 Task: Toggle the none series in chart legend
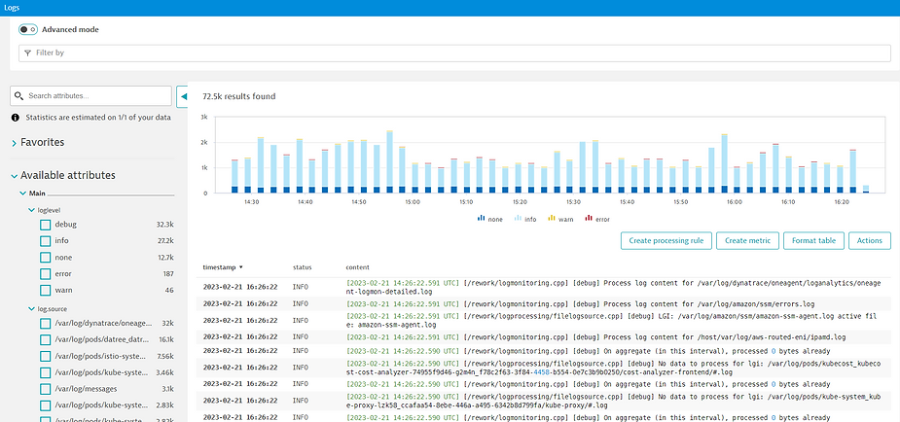(489, 219)
